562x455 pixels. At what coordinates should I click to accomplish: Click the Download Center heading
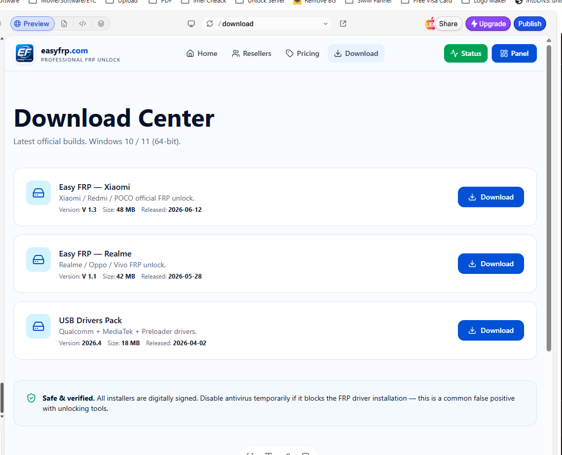114,118
